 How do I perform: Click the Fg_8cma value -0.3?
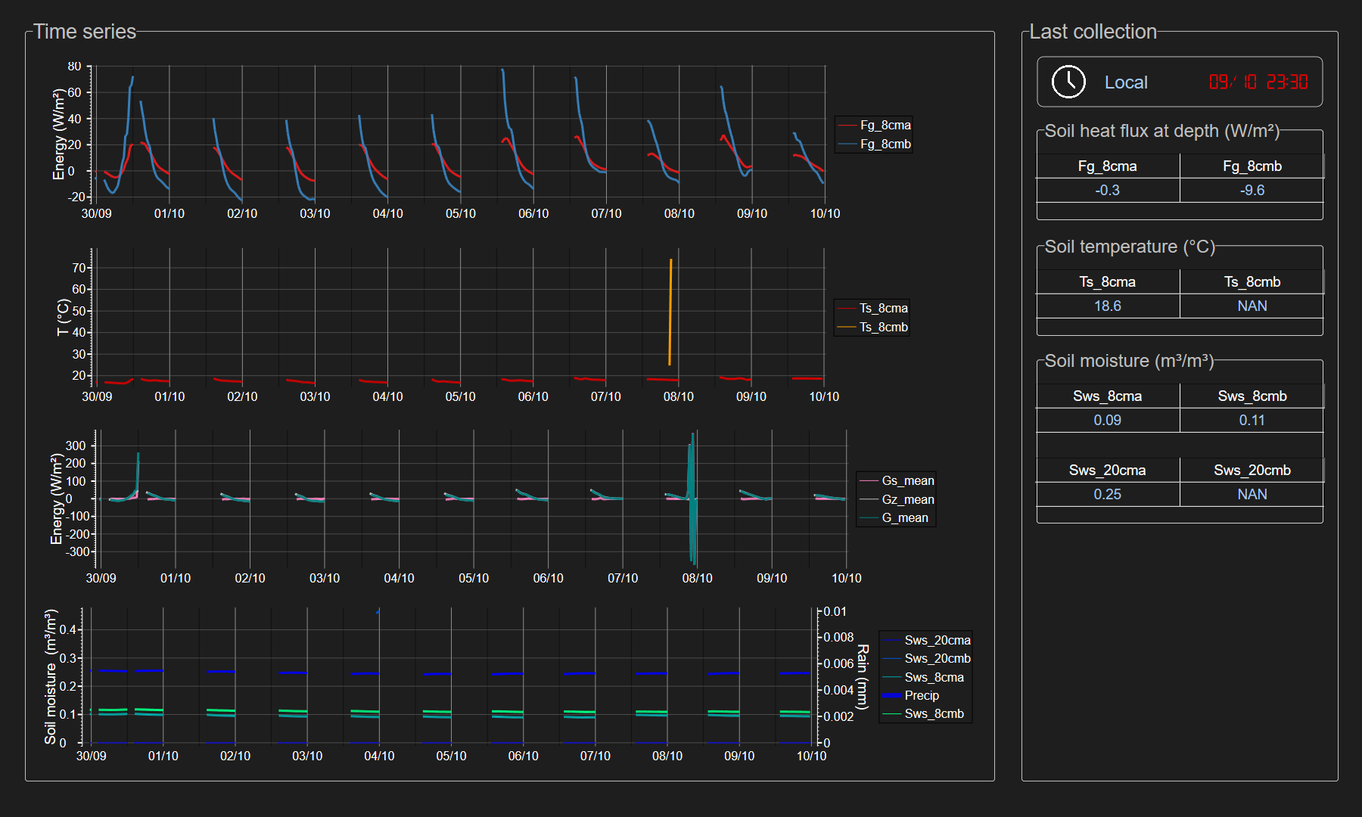1107,191
